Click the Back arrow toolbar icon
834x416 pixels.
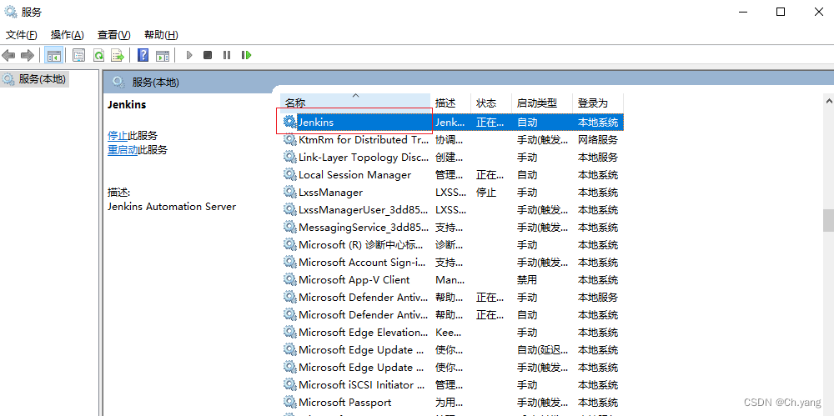pos(8,55)
